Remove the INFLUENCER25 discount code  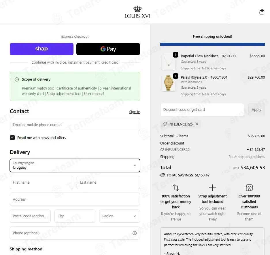pyautogui.click(x=197, y=124)
